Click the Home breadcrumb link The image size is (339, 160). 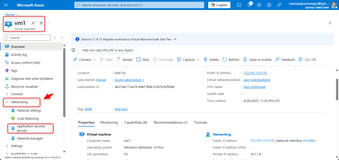(10, 14)
